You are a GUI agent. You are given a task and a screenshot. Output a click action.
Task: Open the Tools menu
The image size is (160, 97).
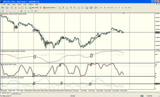coord(25,5)
